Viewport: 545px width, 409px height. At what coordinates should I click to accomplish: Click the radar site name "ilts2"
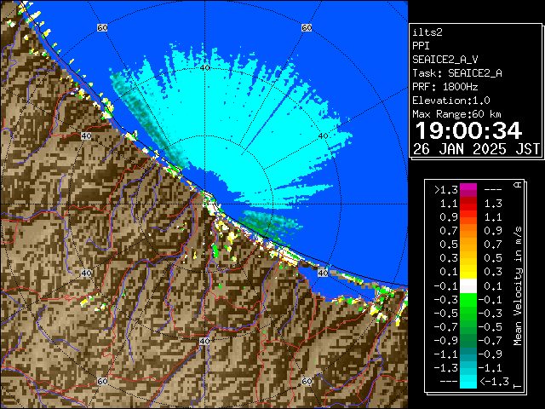pyautogui.click(x=427, y=32)
